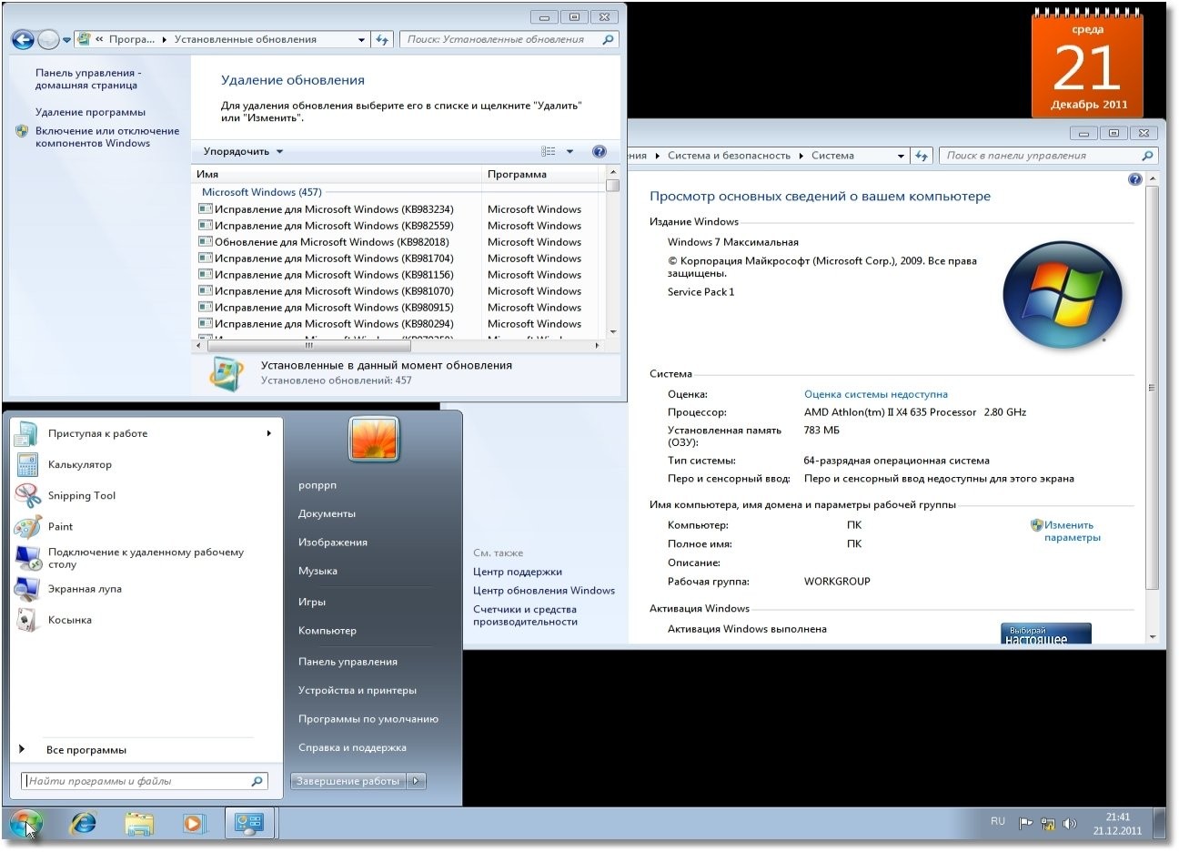Open Windows Explorer folder icon on taskbar
The width and height of the screenshot is (1179, 852).
[138, 824]
